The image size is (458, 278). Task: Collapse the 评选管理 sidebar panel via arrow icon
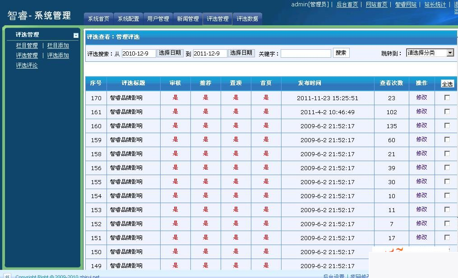pyautogui.click(x=75, y=35)
